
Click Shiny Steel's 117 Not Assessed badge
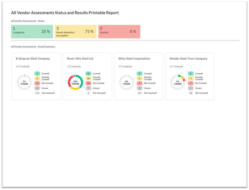139,93
